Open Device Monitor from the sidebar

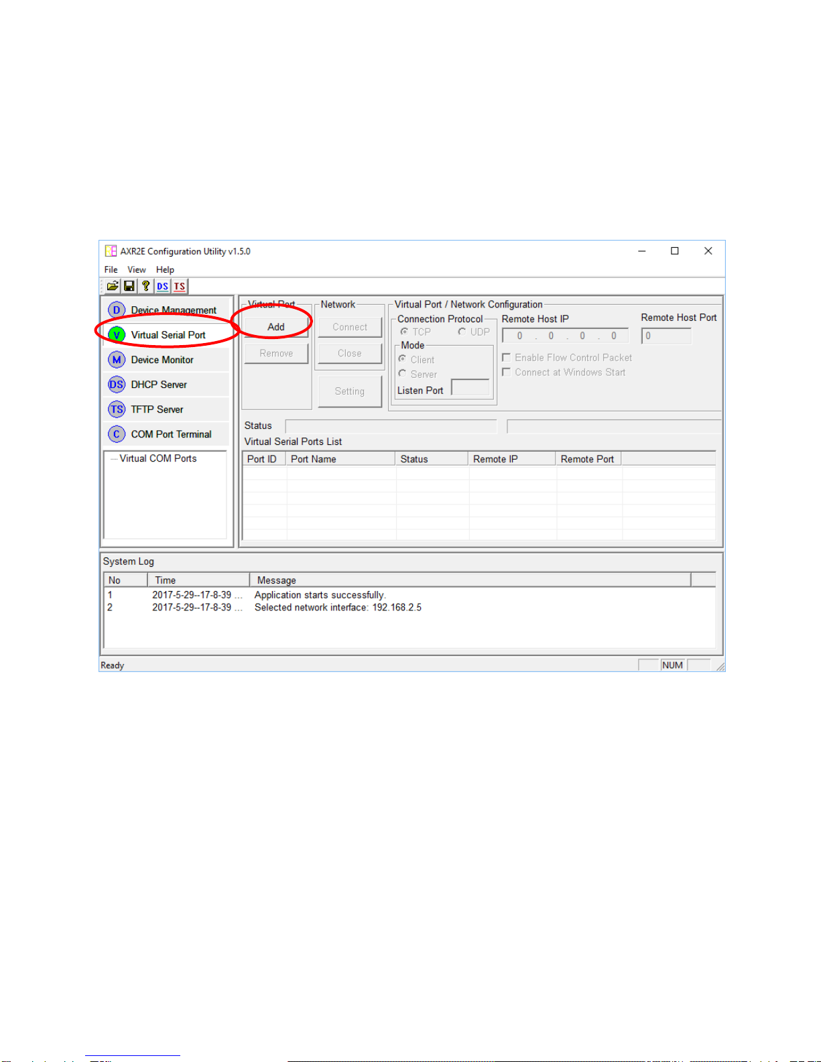tap(166, 360)
